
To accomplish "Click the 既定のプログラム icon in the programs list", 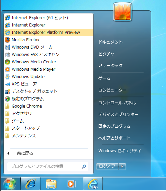I will click(7, 99).
